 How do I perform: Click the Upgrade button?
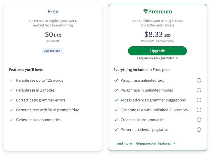tap(157, 51)
